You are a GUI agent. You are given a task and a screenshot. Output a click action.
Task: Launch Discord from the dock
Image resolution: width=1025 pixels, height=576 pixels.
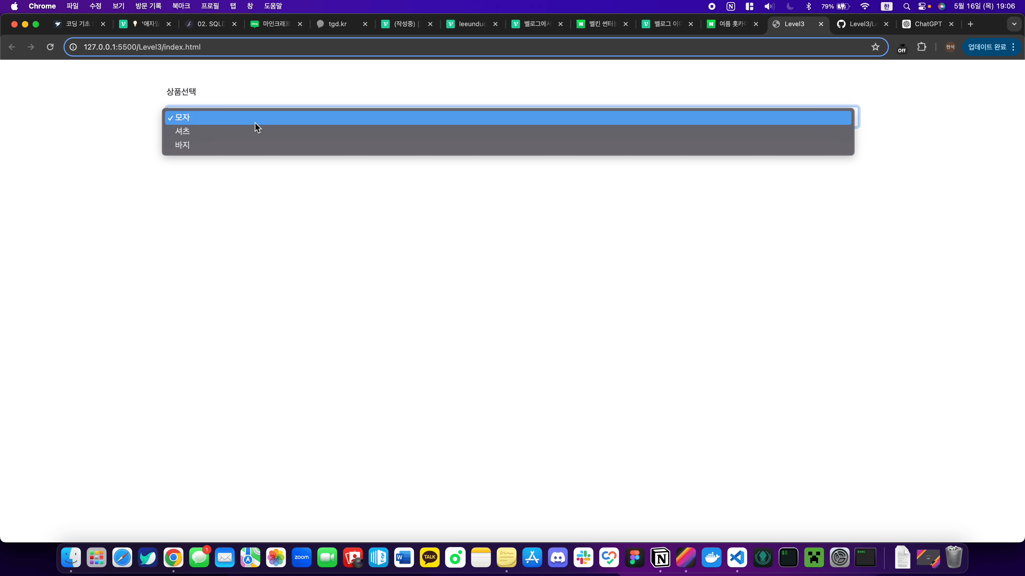point(557,557)
